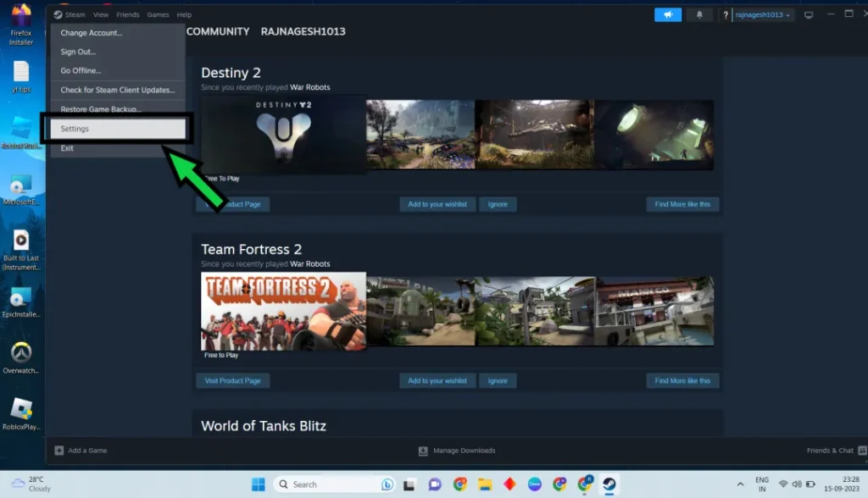Choose Go Offline in Steam menu
This screenshot has width=868, height=498.
coord(81,71)
